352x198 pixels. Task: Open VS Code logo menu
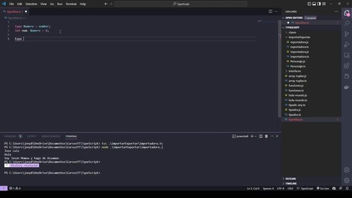[x=4, y=4]
